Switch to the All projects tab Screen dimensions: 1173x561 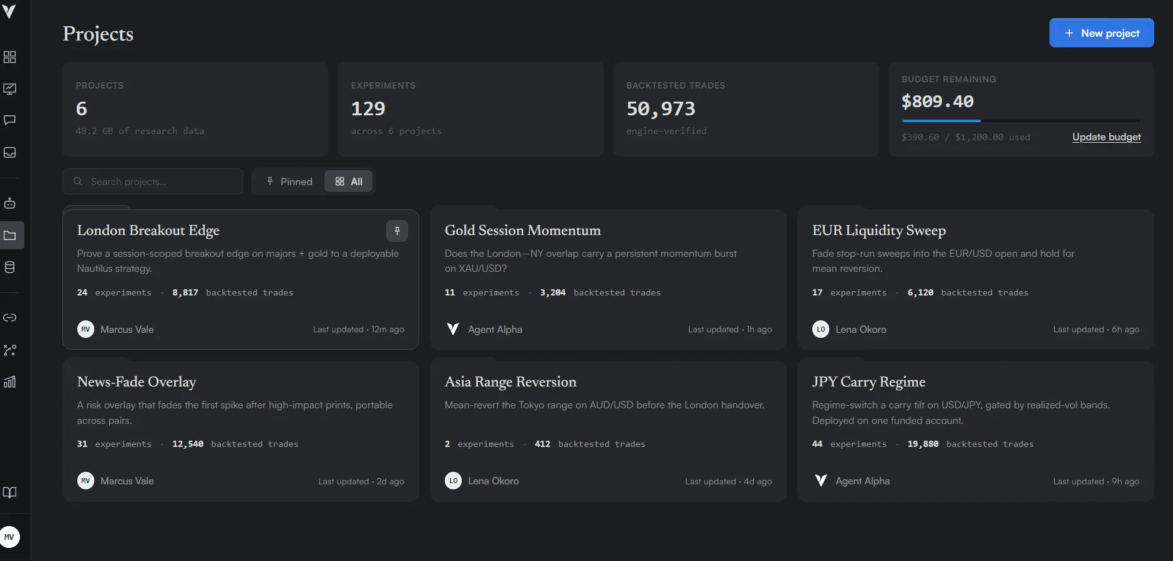click(348, 181)
